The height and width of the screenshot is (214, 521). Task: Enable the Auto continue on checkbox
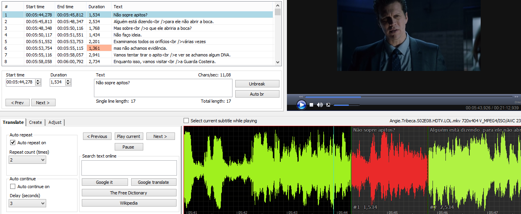point(13,187)
